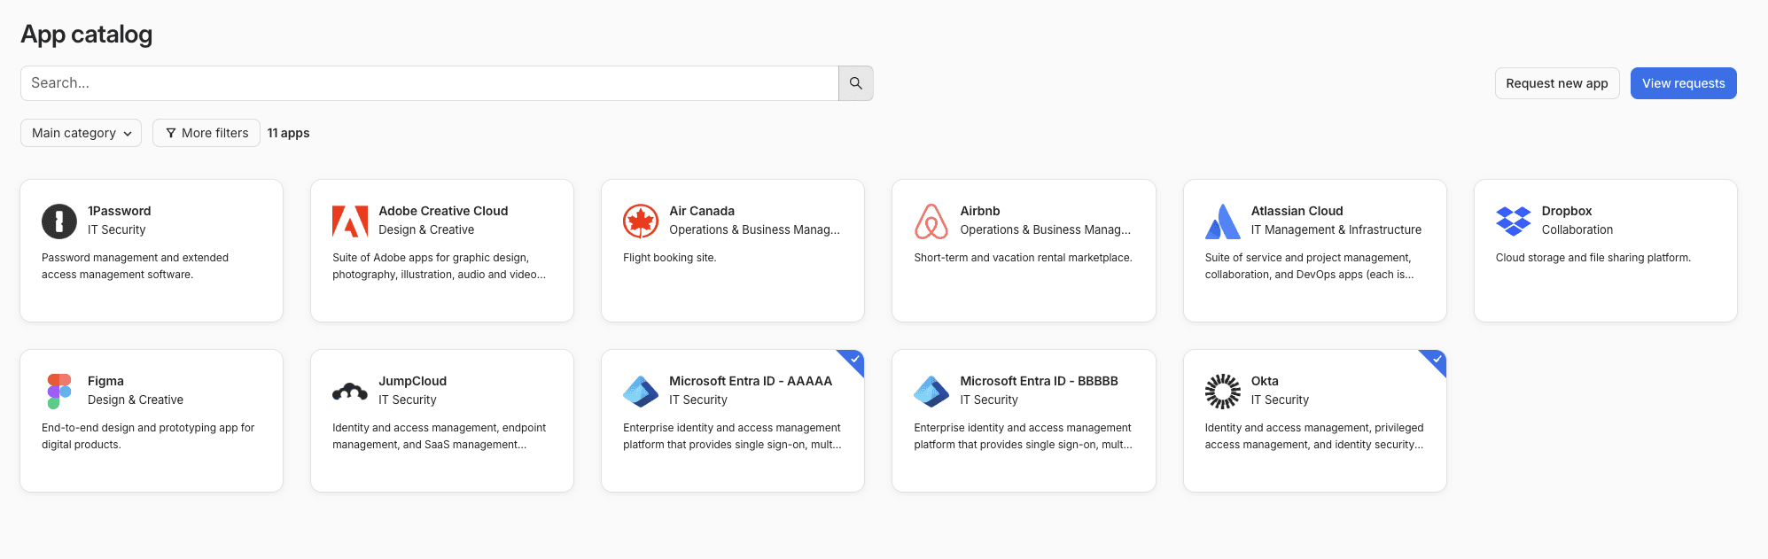The image size is (1768, 559).
Task: Click the JumpCloud cloud logo
Action: [350, 391]
